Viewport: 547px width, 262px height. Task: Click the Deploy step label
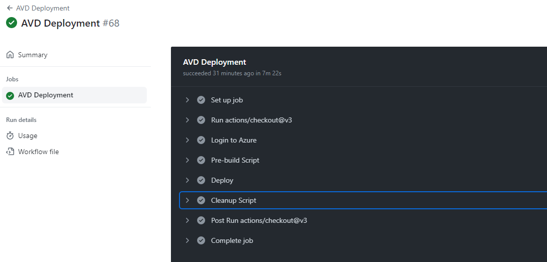point(222,180)
